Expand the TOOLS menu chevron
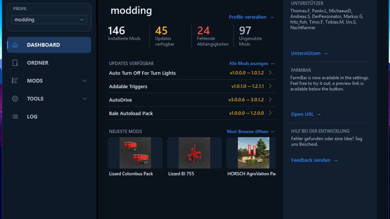Image resolution: width=390 pixels, height=219 pixels. (85, 99)
